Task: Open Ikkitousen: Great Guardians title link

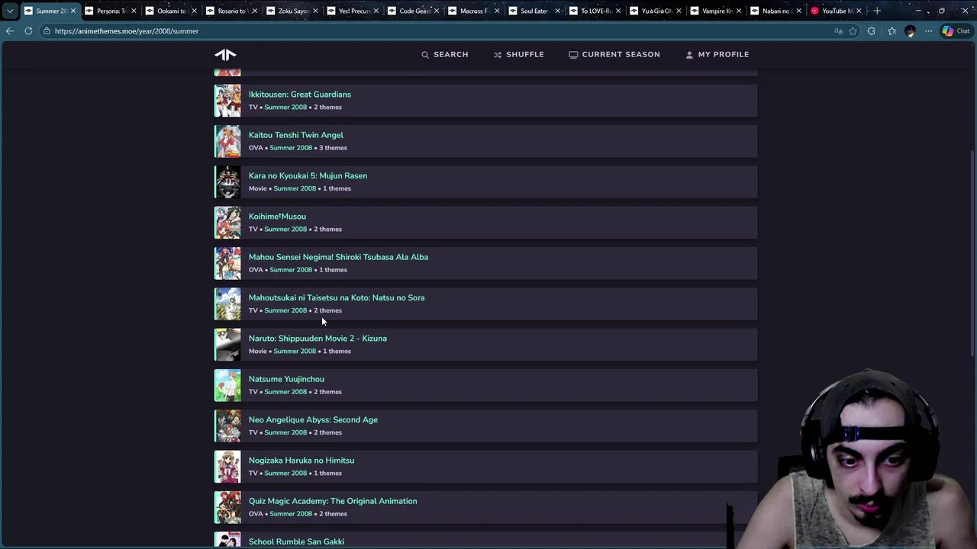Action: coord(300,95)
